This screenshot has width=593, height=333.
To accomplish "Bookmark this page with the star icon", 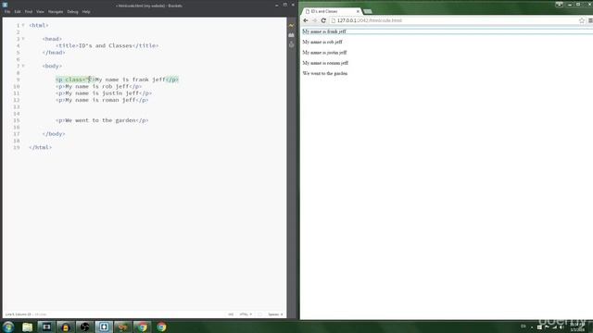I will (582, 20).
